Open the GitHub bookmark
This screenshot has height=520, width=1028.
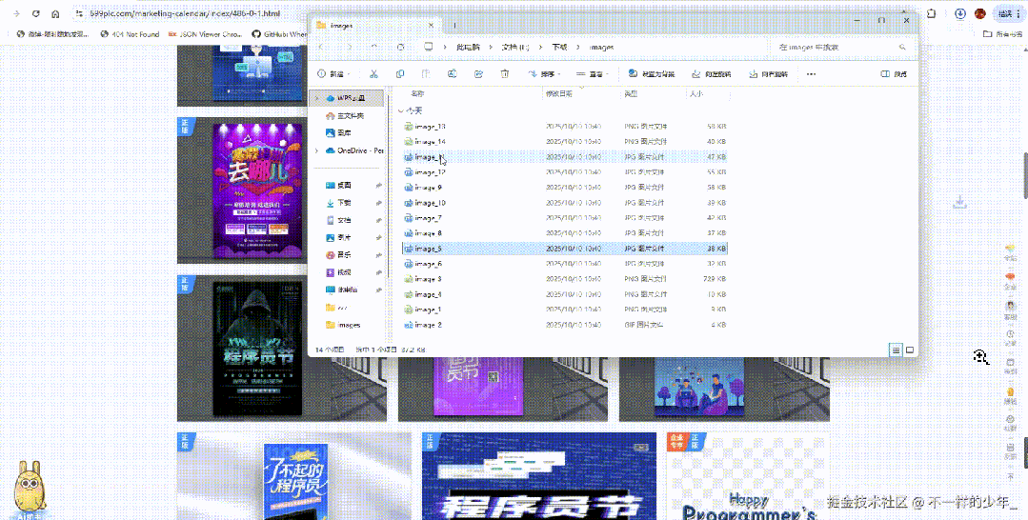(280, 34)
